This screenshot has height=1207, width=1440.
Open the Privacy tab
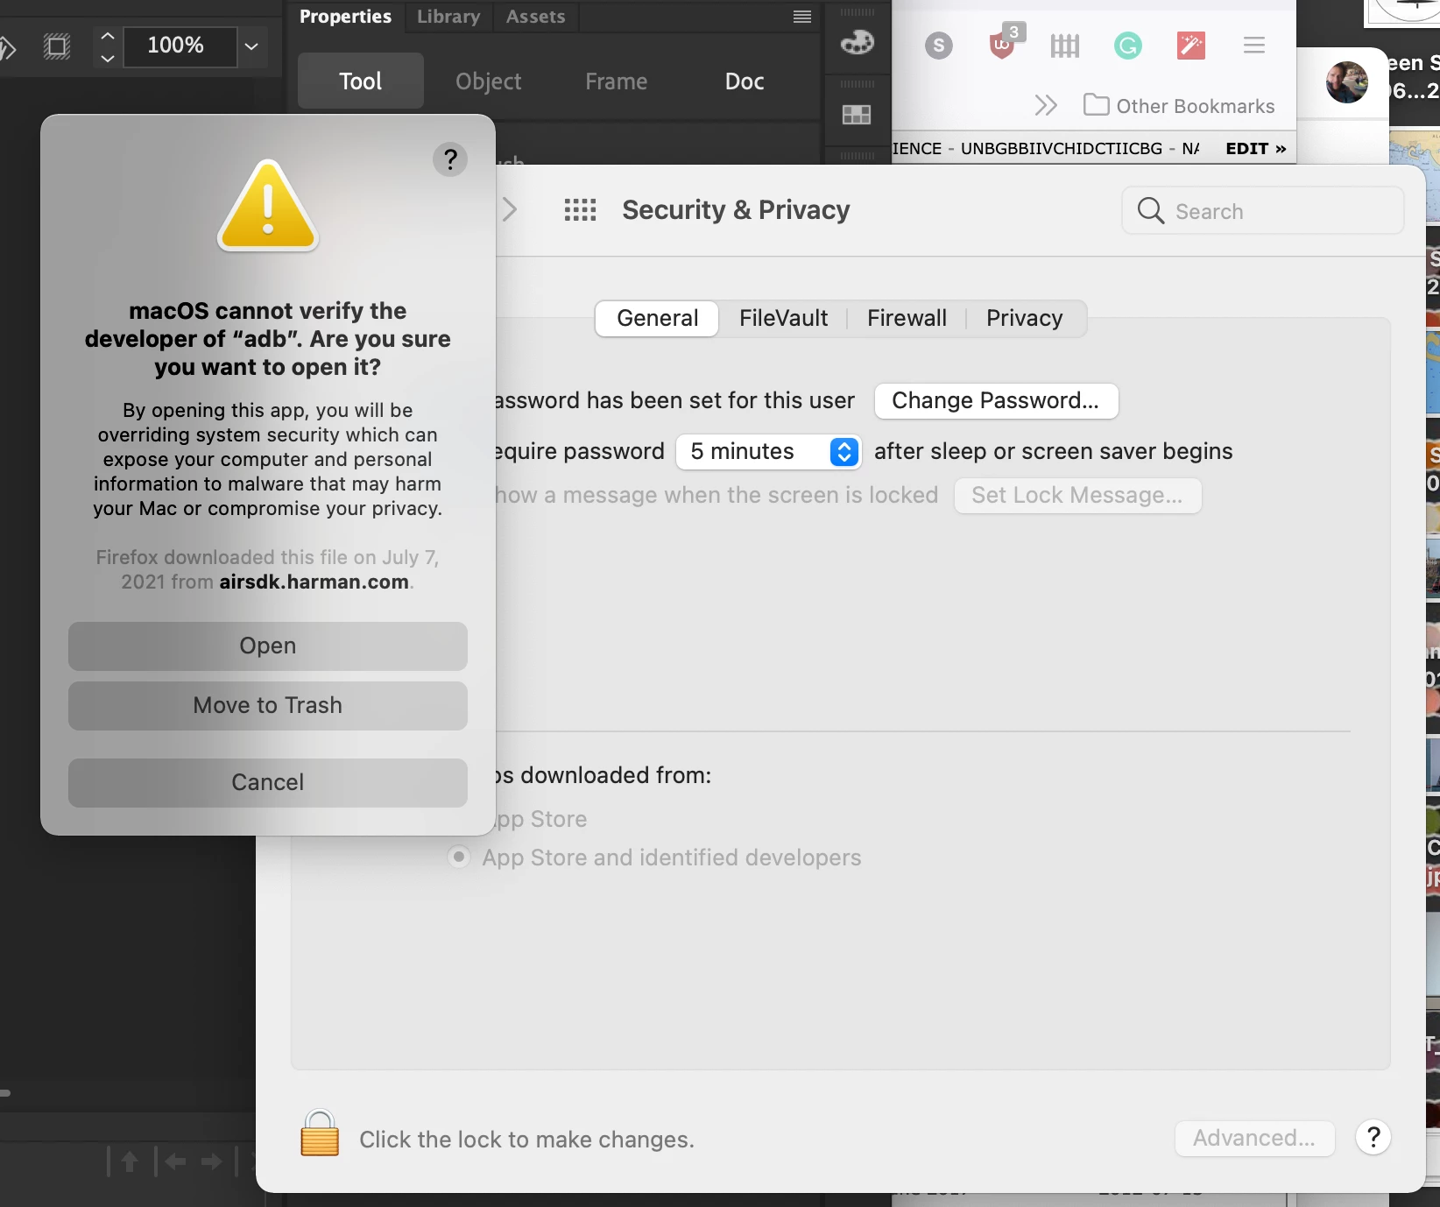1024,318
